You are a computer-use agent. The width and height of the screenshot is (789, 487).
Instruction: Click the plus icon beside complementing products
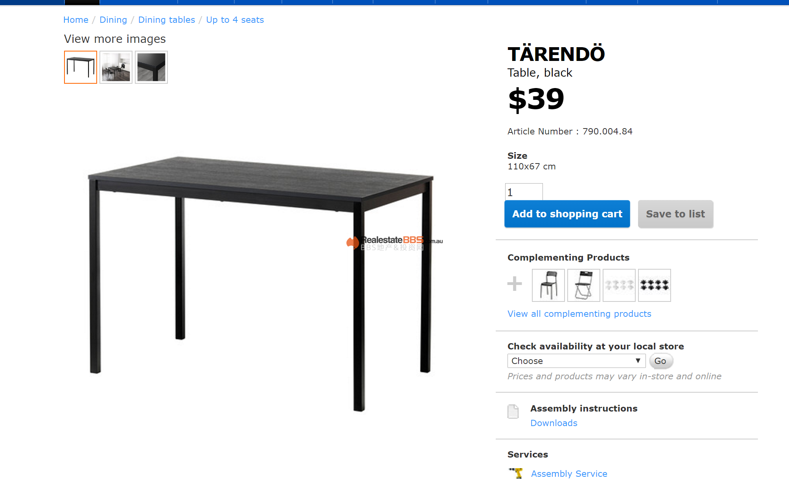[x=515, y=283]
